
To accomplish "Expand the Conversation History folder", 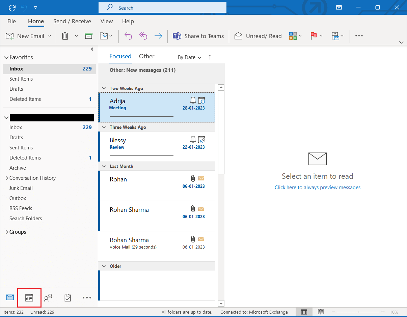I will coord(7,178).
